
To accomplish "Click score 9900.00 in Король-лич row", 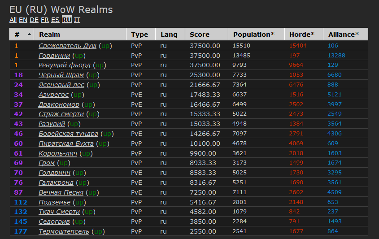I will pos(203,153).
